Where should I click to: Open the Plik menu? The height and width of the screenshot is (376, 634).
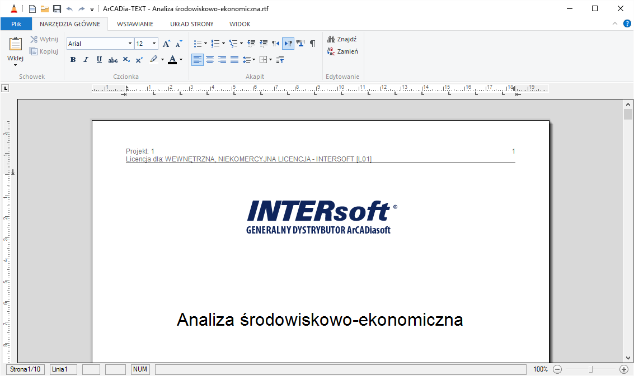(16, 24)
